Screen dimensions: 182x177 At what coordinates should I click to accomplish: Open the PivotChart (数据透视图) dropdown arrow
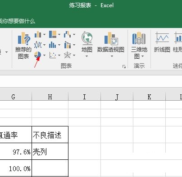pyautogui.click(x=112, y=56)
